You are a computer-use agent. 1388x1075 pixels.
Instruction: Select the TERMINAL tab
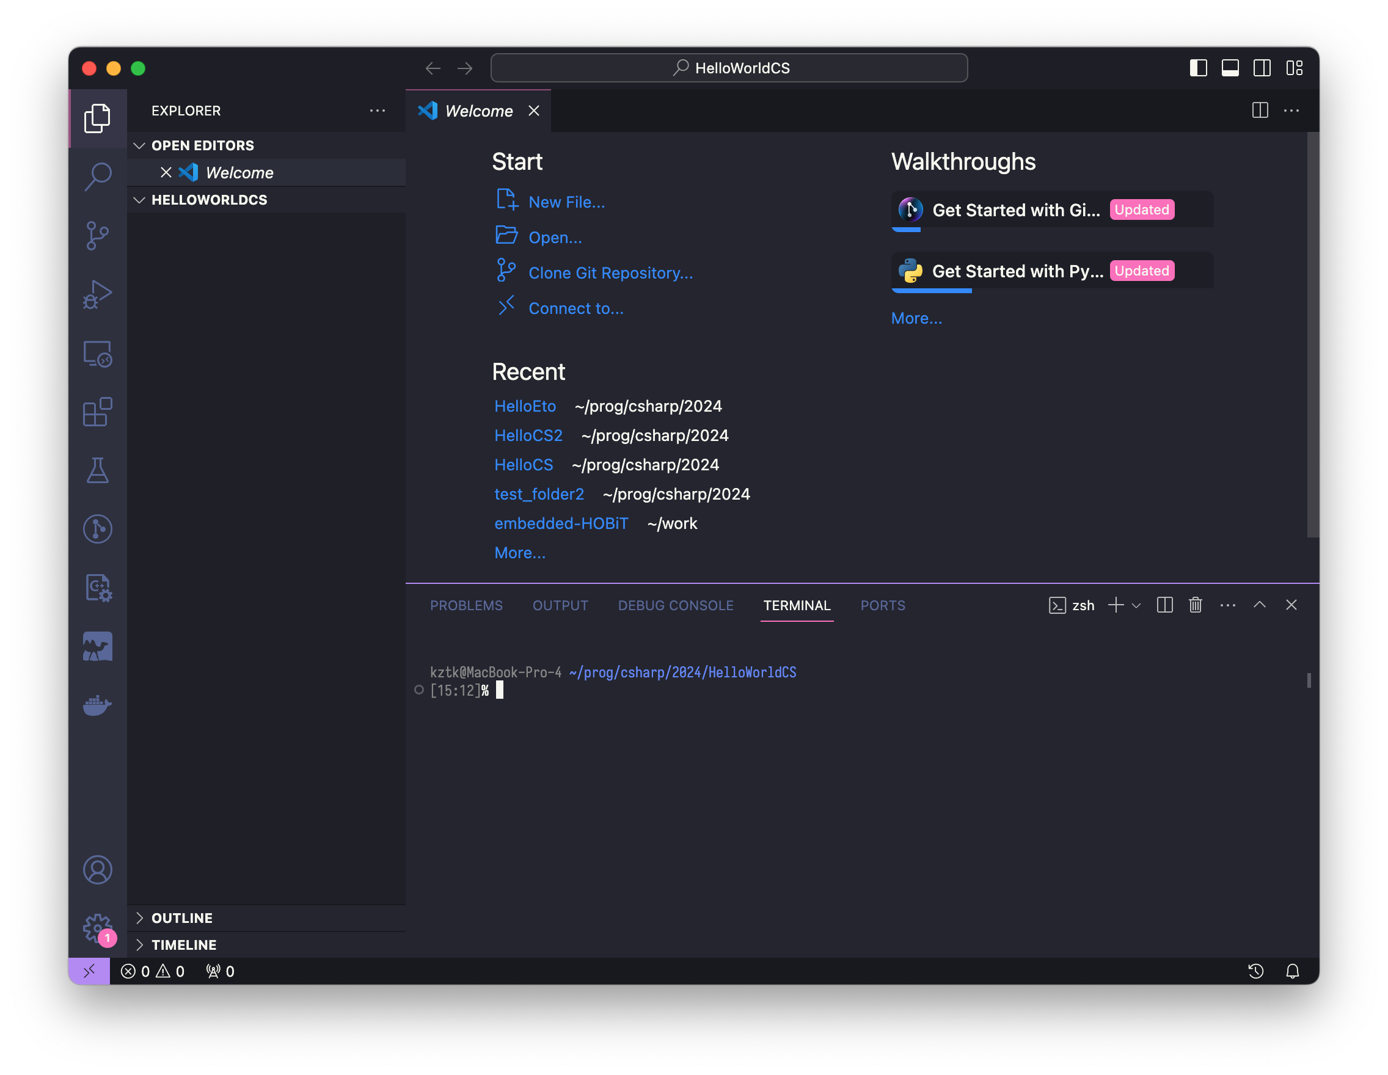797,605
